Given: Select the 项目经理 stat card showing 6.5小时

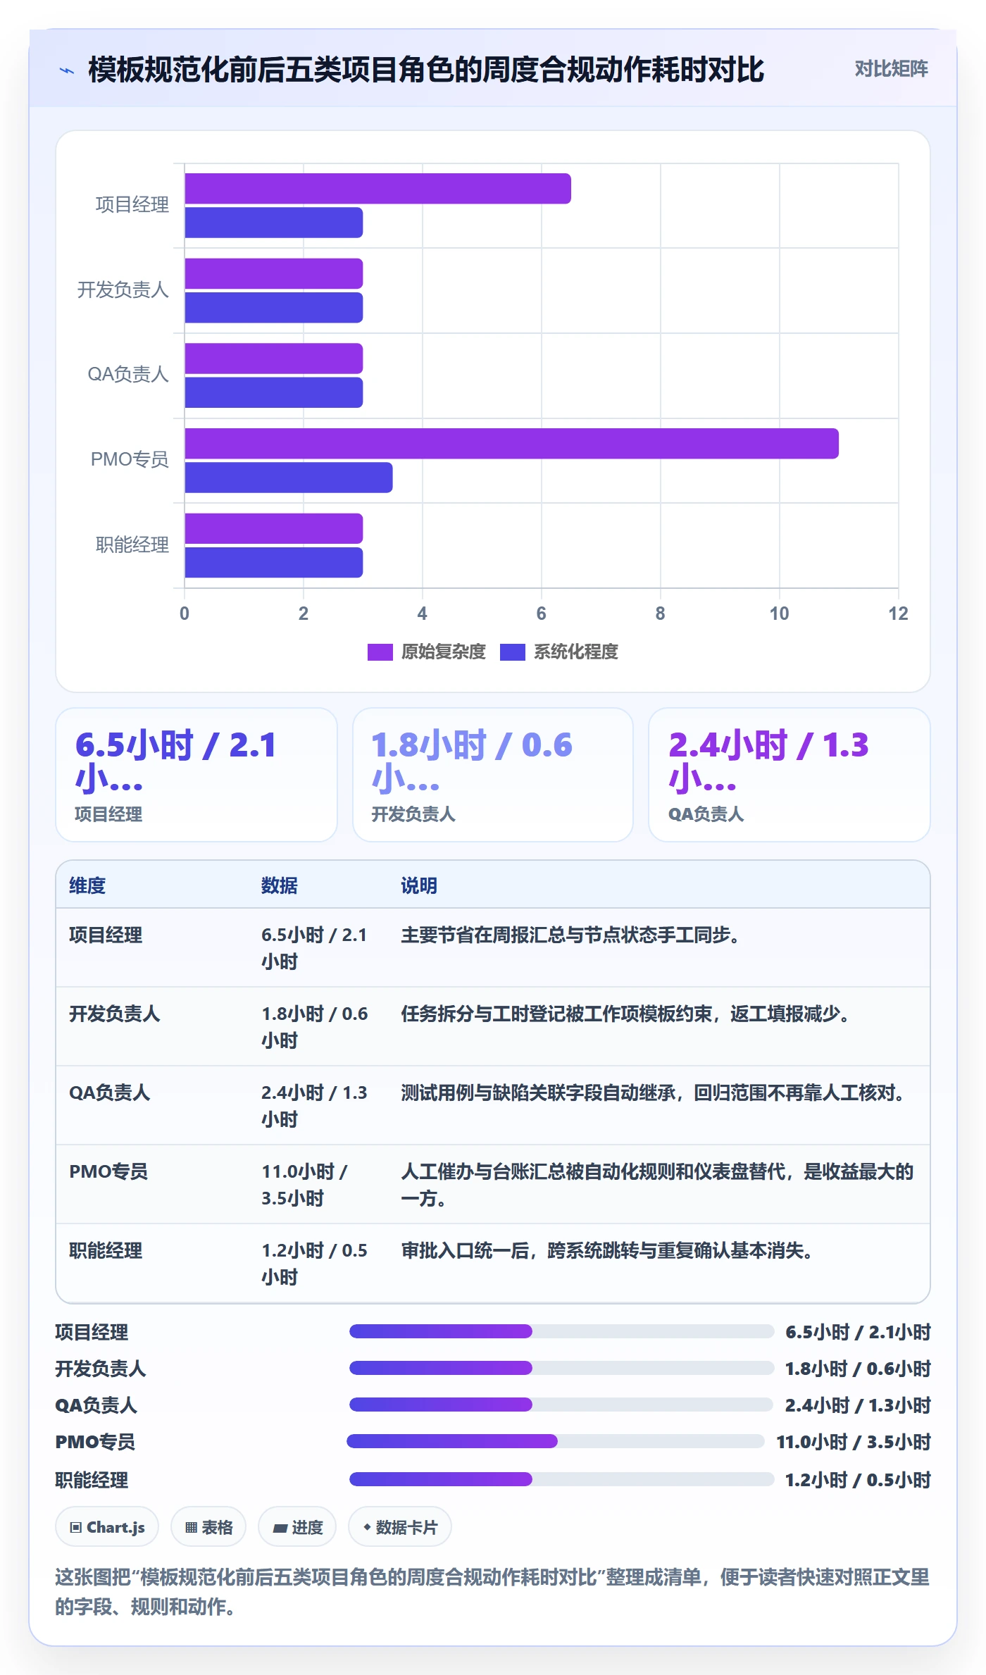Looking at the screenshot, I should tap(196, 775).
